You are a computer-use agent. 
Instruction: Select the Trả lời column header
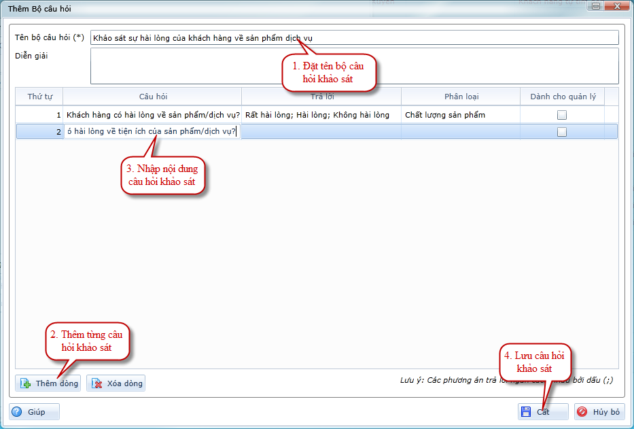pos(321,97)
